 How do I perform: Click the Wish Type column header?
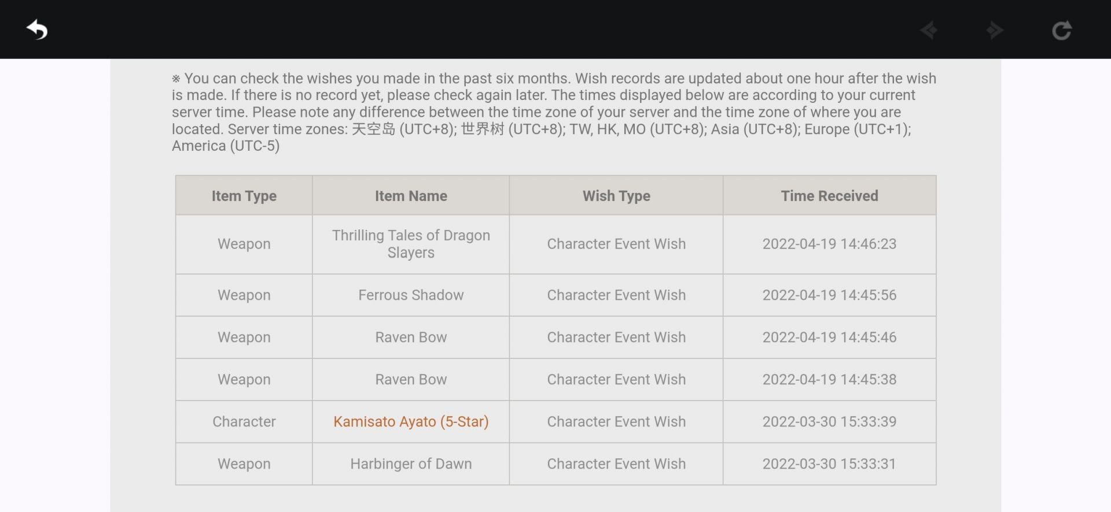(x=616, y=196)
